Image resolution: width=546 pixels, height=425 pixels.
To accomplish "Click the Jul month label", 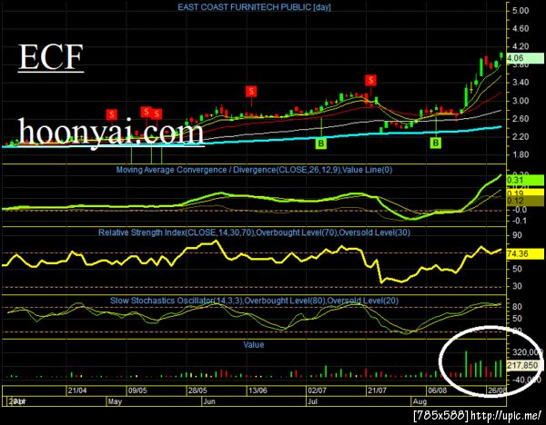I will [313, 401].
